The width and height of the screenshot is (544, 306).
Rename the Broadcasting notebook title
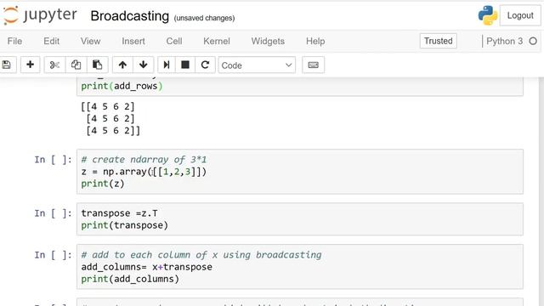pos(130,16)
